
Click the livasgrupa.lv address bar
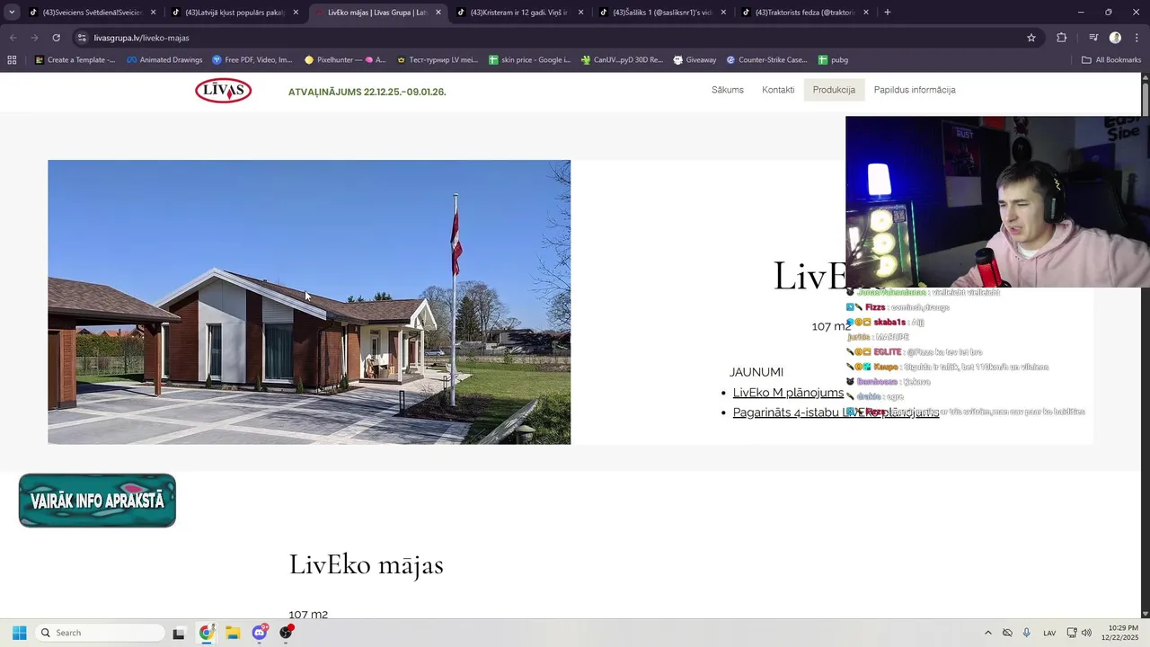(557, 38)
